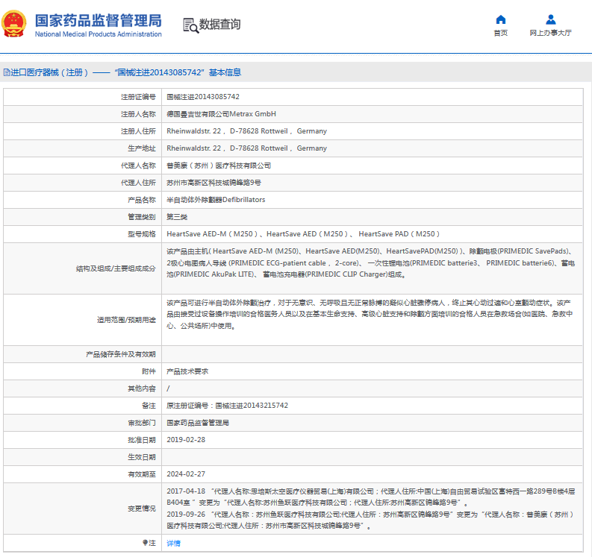Click the 附件 row label
This screenshot has width=592, height=557.
149,371
